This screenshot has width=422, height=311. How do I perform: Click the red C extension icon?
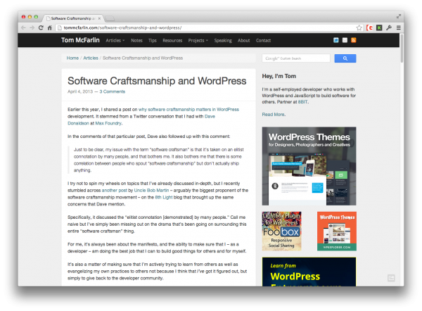pos(370,27)
